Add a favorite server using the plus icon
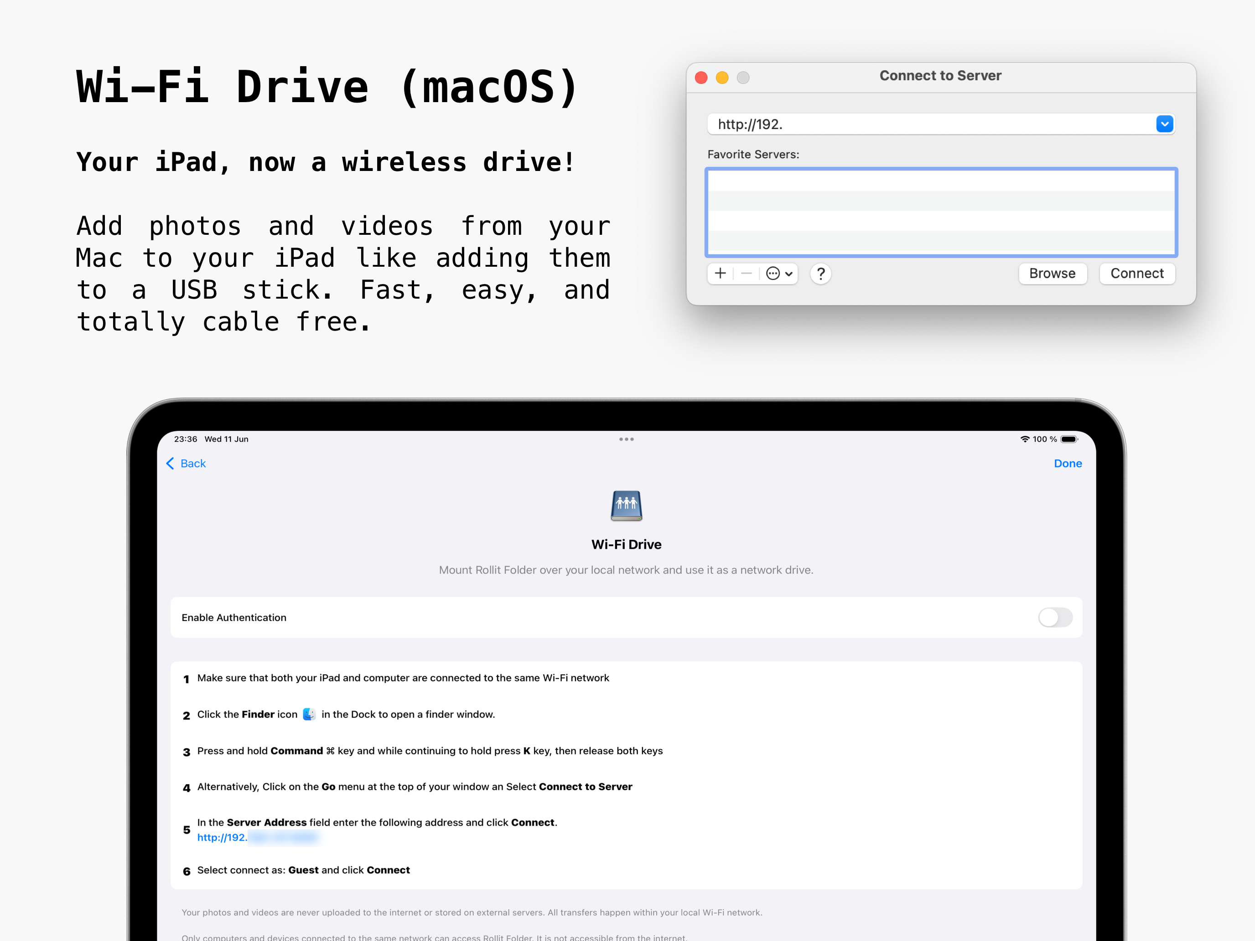The image size is (1255, 941). 720,274
